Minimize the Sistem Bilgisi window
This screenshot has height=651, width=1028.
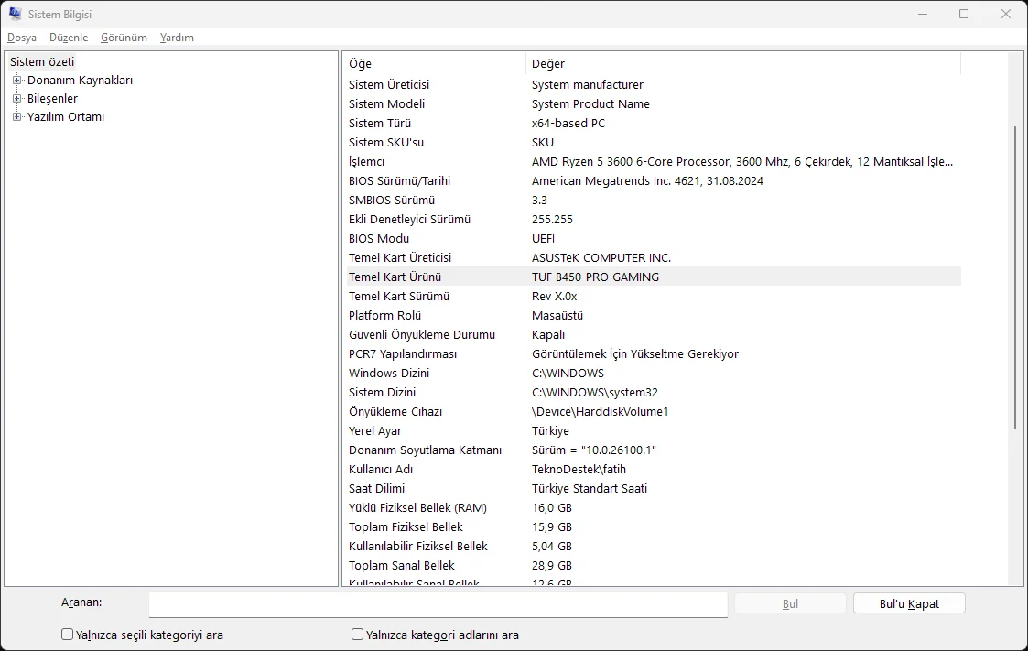(923, 14)
